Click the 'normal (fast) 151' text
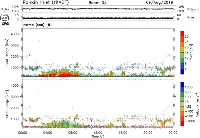The width and height of the screenshot is (200, 138). pos(38,25)
